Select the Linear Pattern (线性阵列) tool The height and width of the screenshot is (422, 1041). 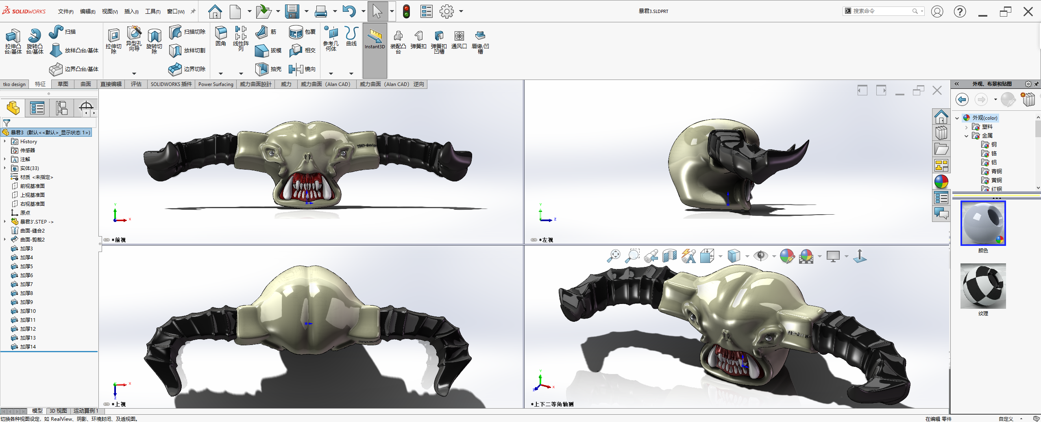(x=241, y=38)
